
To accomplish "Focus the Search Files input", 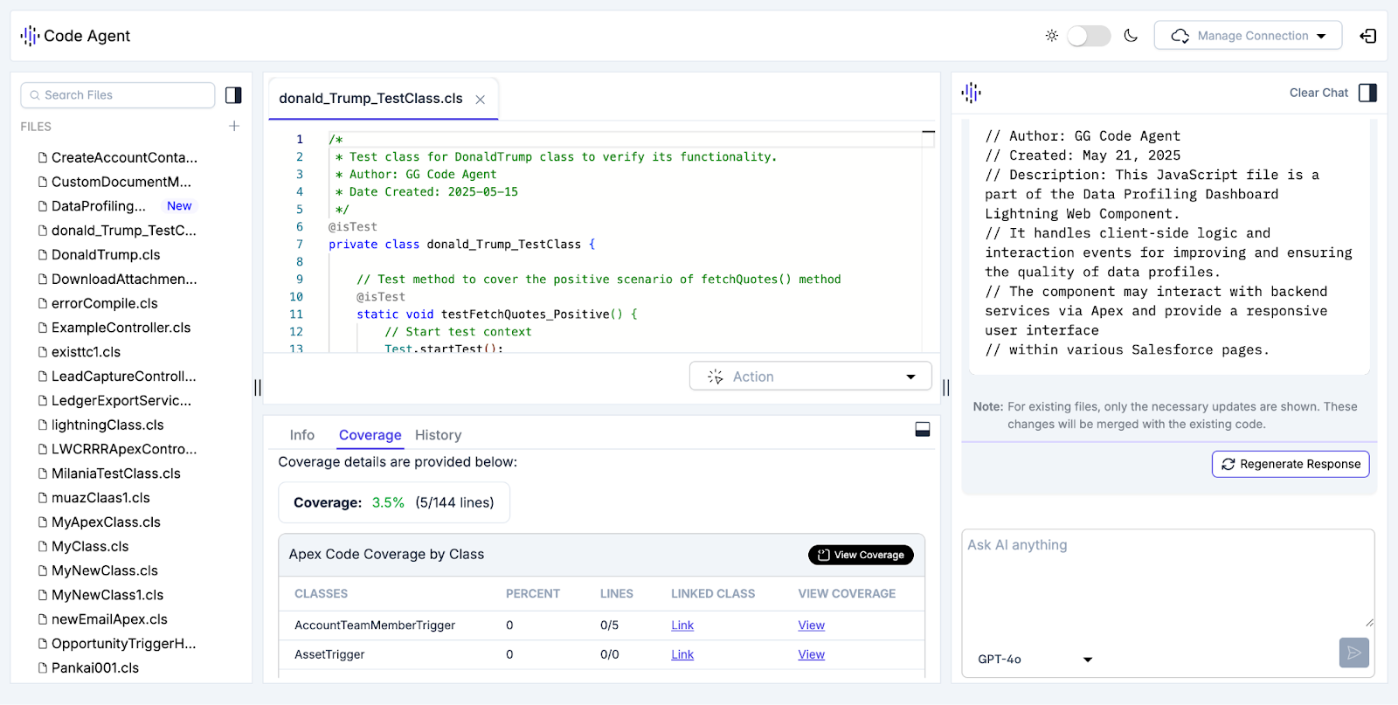I will [x=118, y=95].
